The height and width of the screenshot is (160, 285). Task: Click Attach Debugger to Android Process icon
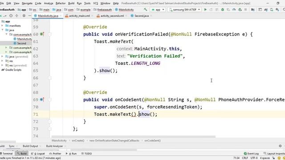[x=240, y=9]
